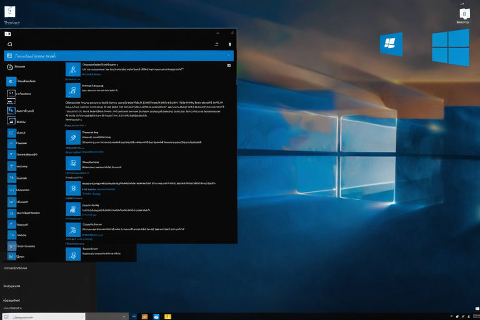Click the small icon right of the first result

click(229, 65)
